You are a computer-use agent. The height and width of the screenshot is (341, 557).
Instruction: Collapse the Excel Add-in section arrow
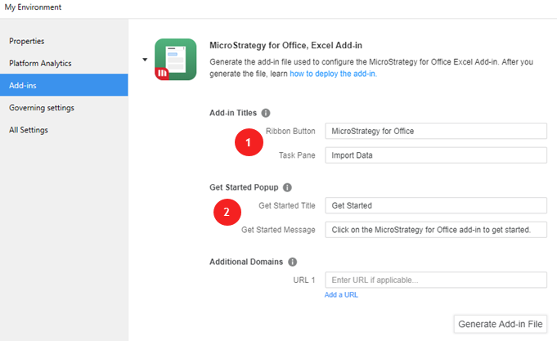coord(145,60)
